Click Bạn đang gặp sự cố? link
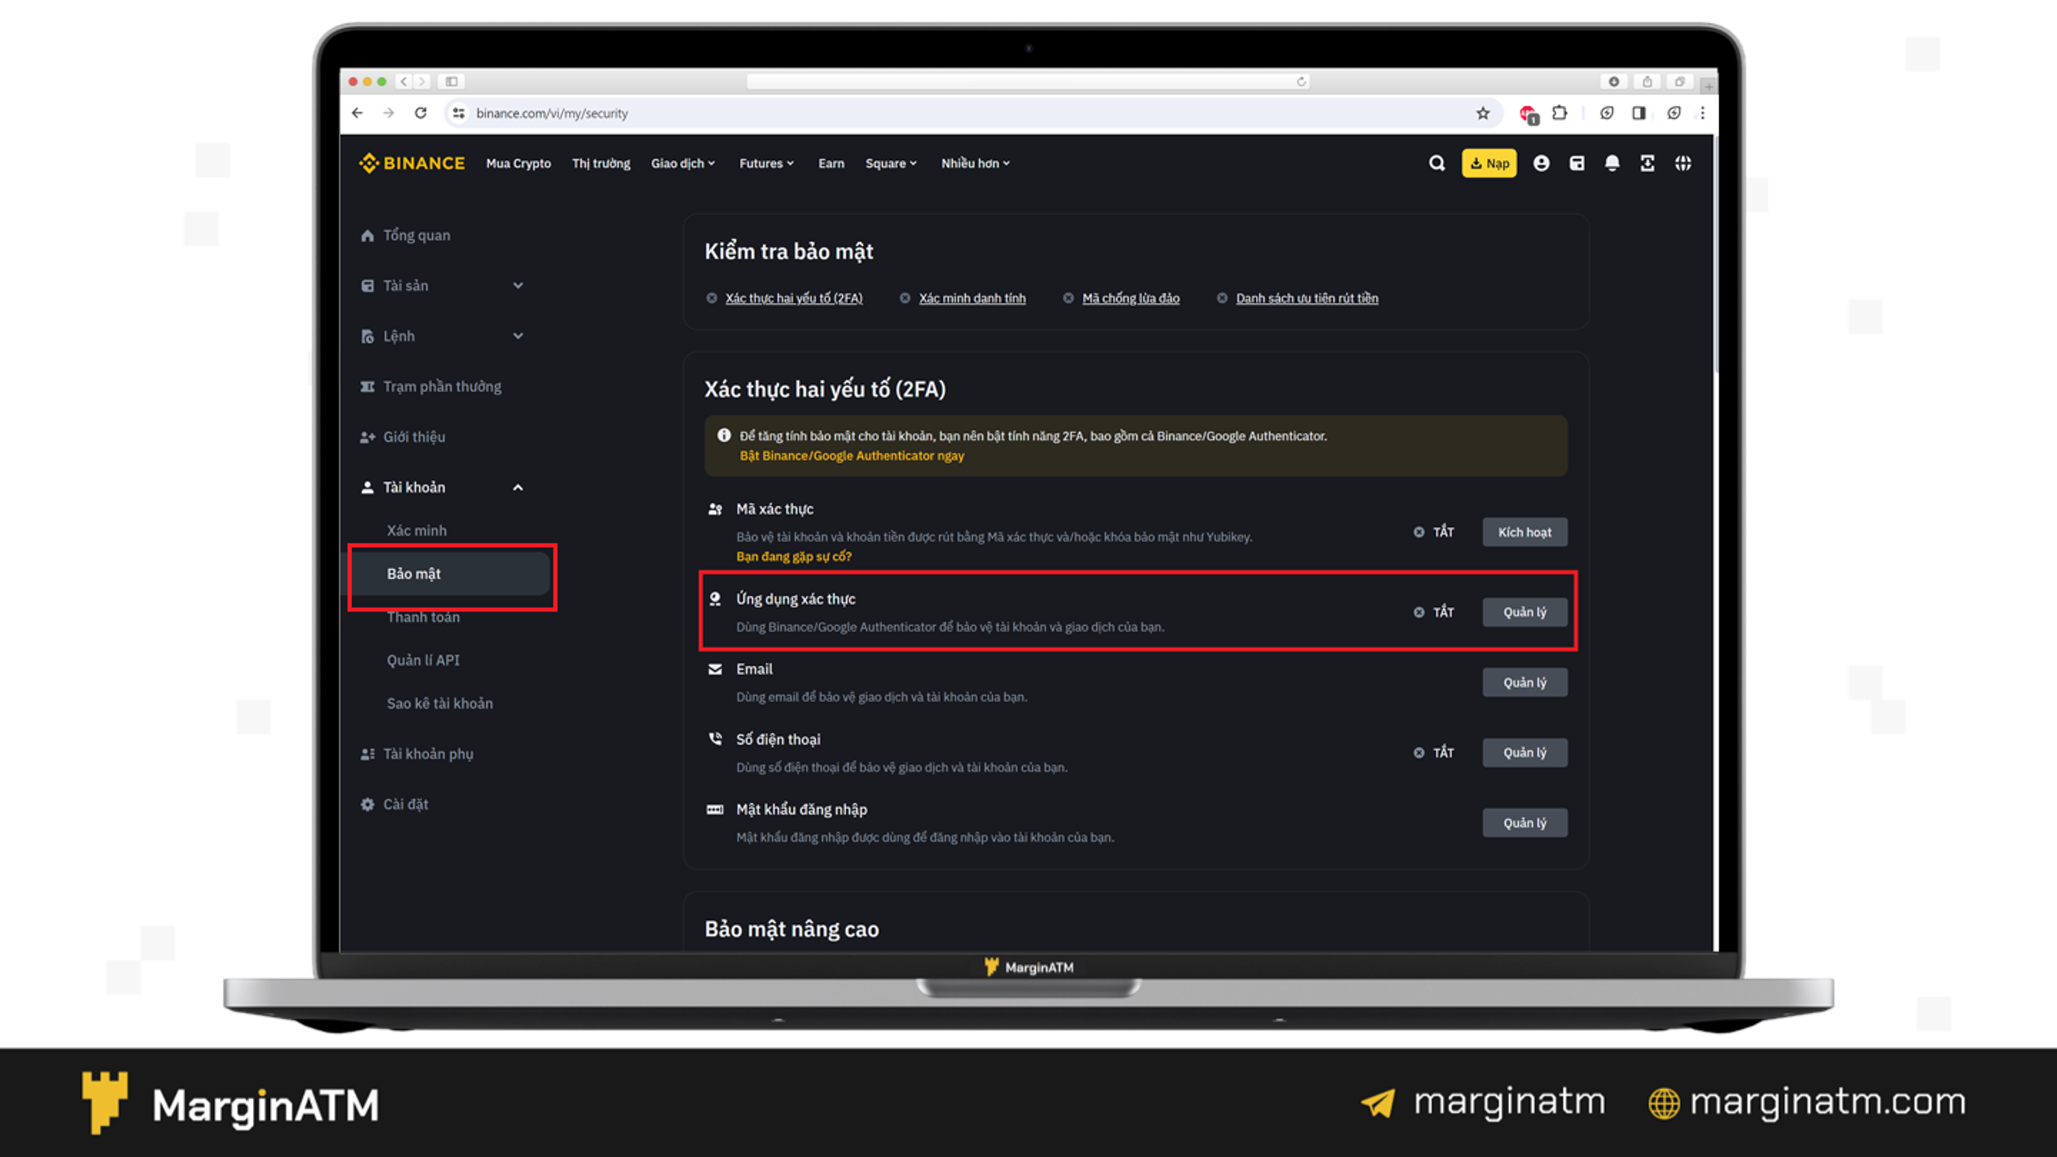This screenshot has height=1157, width=2057. (x=794, y=556)
